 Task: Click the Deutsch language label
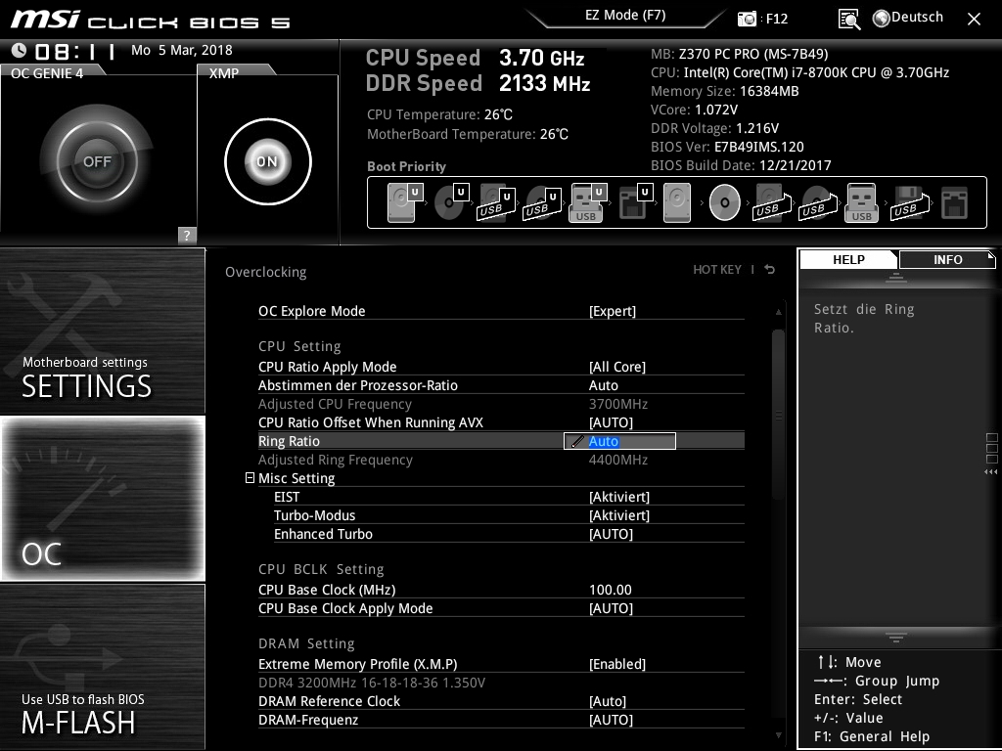[x=917, y=18]
